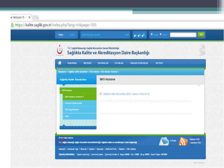Select the Google search radio button
224x168 pixels.
click(152, 34)
